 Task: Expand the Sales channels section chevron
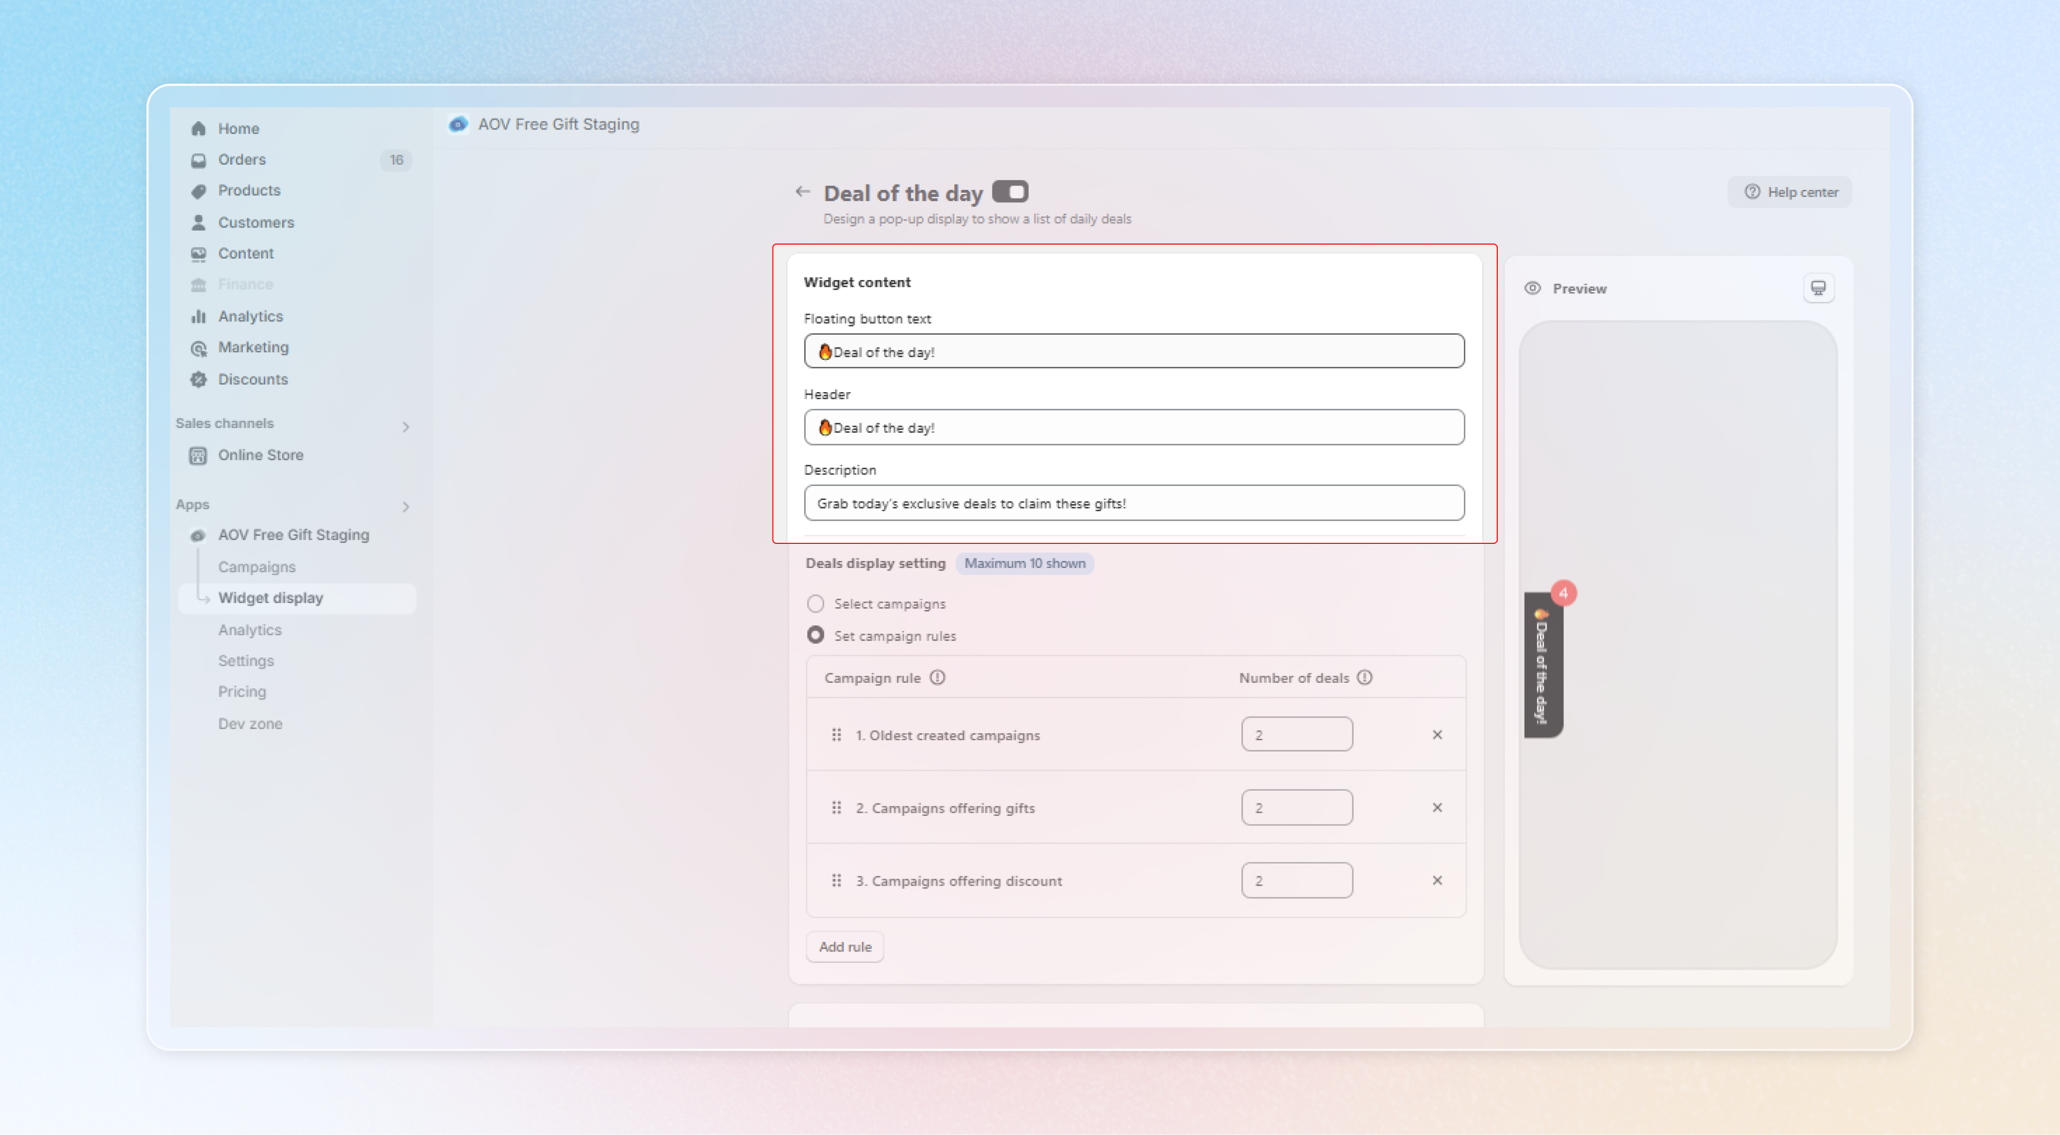[406, 426]
